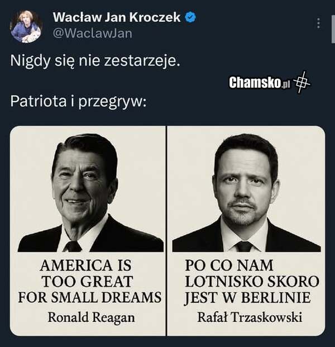335x347 pixels.
Task: Click the 'FOR SMALL DREAMS' quote line
Action: pyautogui.click(x=90, y=297)
